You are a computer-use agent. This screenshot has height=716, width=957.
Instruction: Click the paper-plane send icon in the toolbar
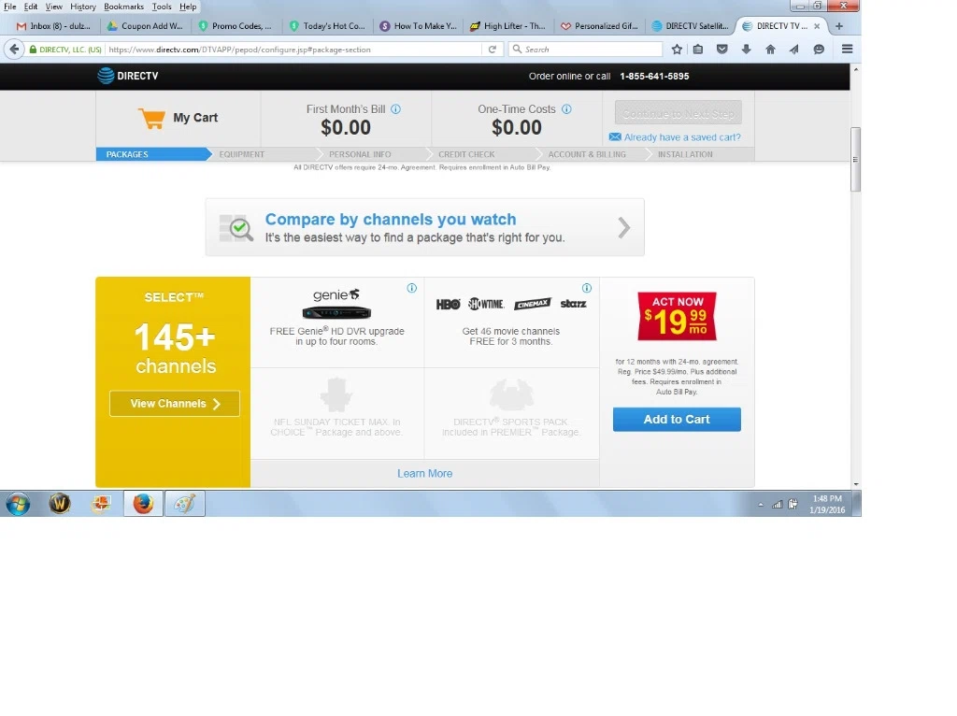point(794,50)
